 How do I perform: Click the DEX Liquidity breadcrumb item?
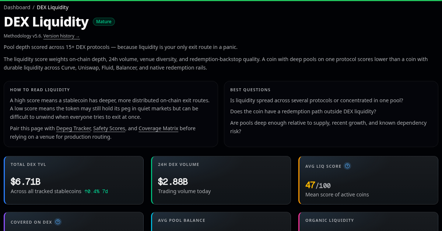pyautogui.click(x=53, y=7)
